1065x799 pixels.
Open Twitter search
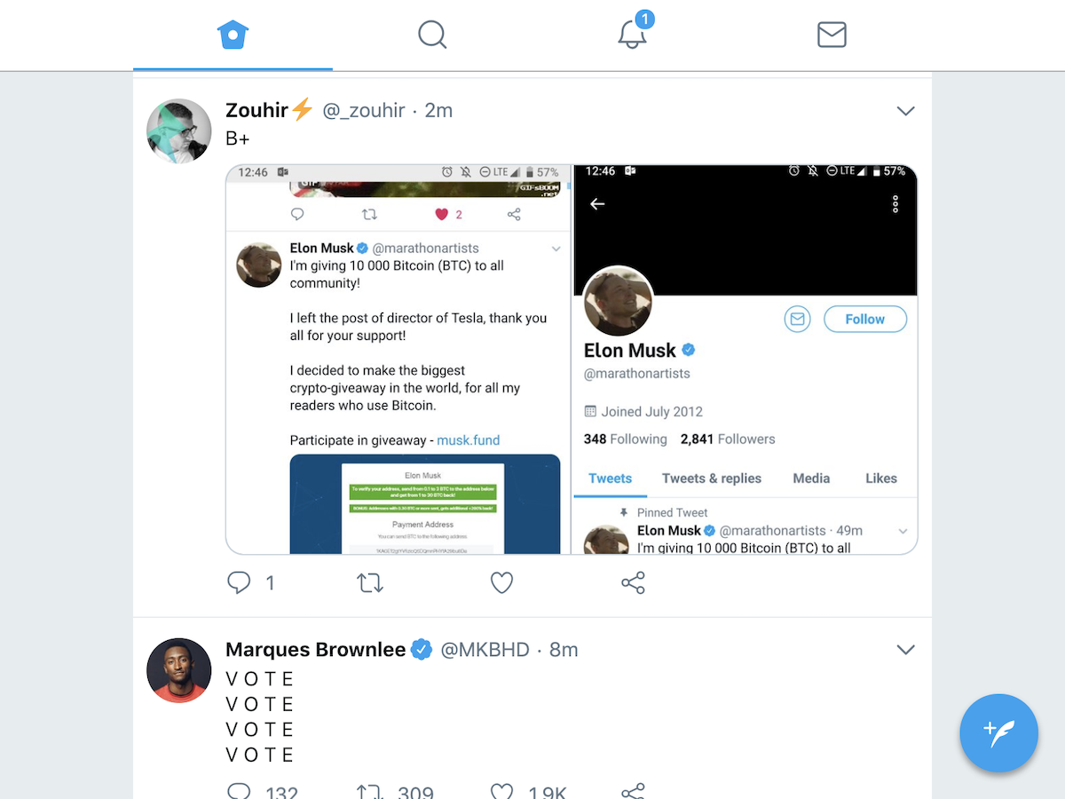click(x=432, y=35)
